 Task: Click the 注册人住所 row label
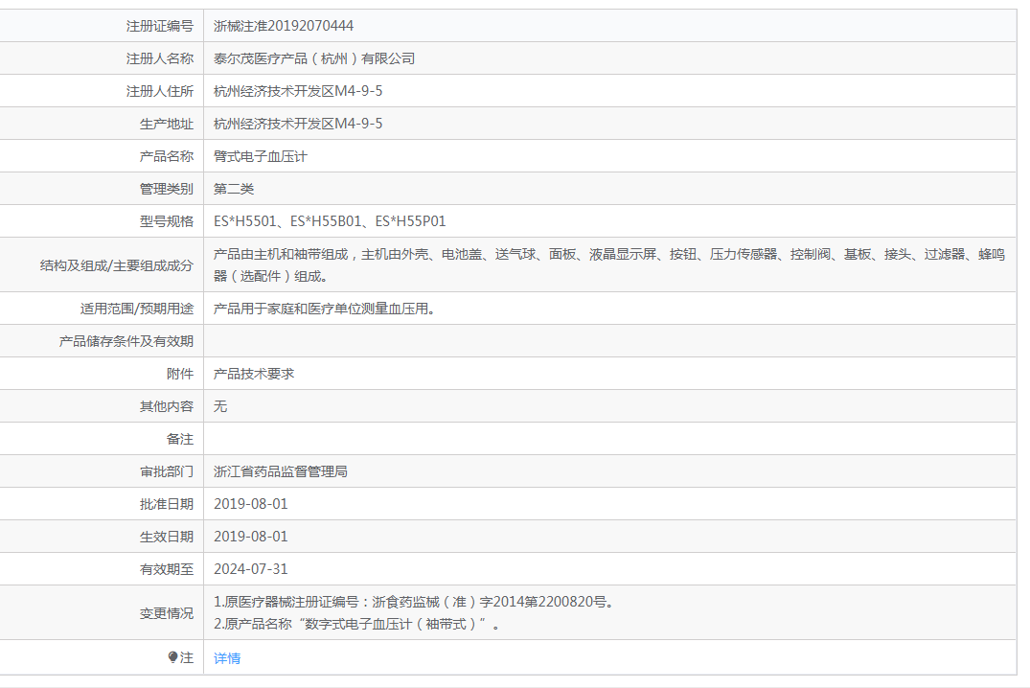click(160, 91)
